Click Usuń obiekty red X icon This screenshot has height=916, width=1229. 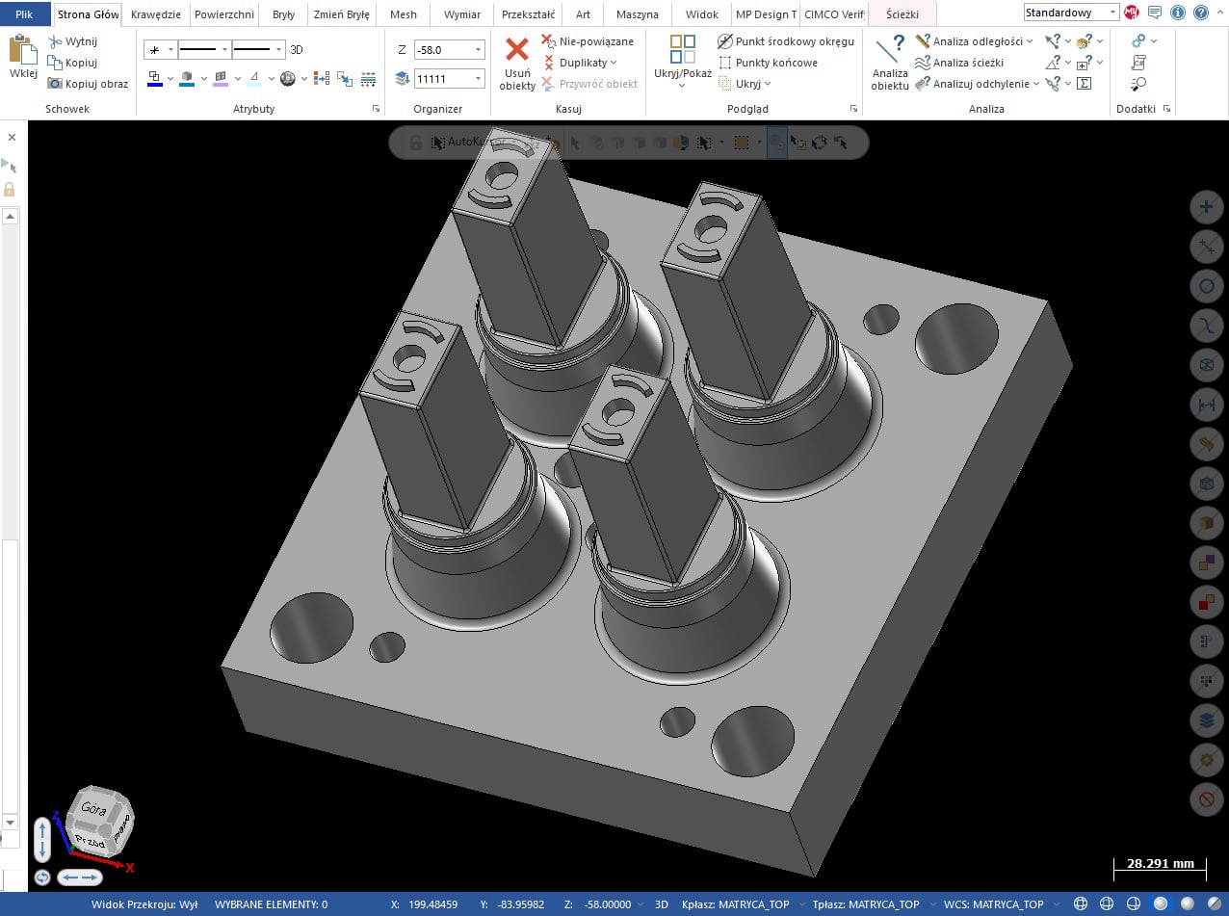click(x=517, y=50)
